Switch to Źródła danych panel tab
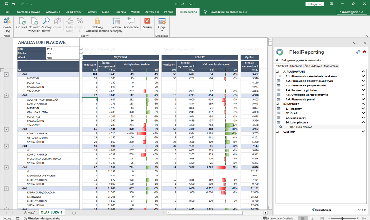Viewport: 370px width, 220px height. (313, 66)
